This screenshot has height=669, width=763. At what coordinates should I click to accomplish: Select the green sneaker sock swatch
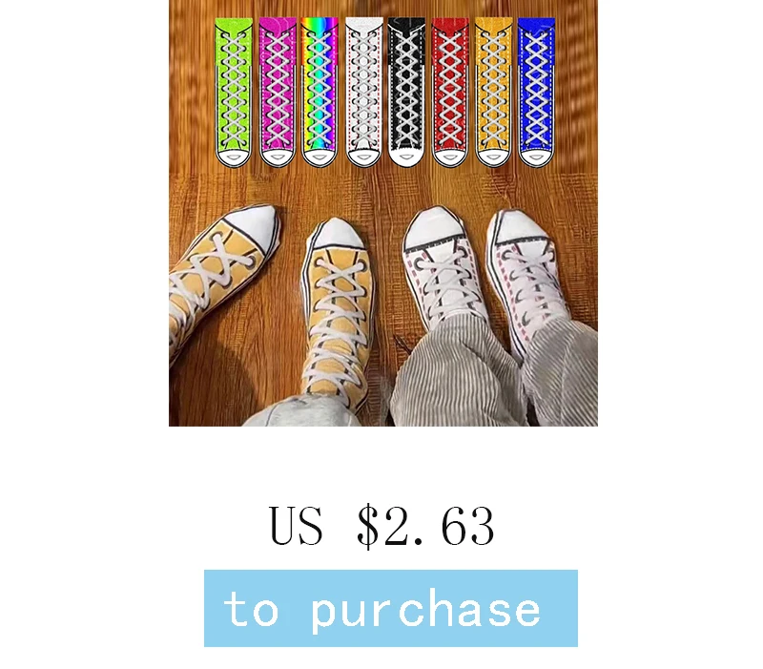tap(234, 93)
